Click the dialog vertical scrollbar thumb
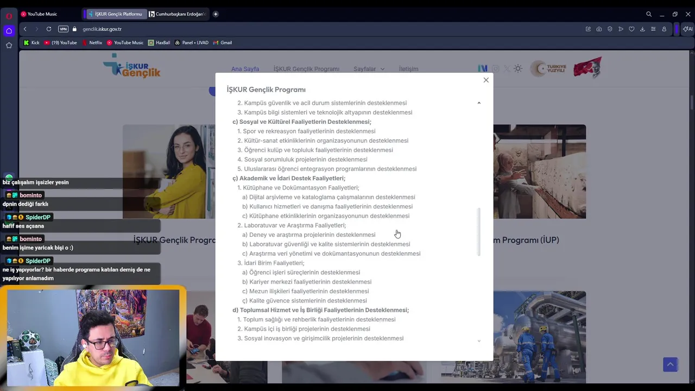 pyautogui.click(x=479, y=231)
